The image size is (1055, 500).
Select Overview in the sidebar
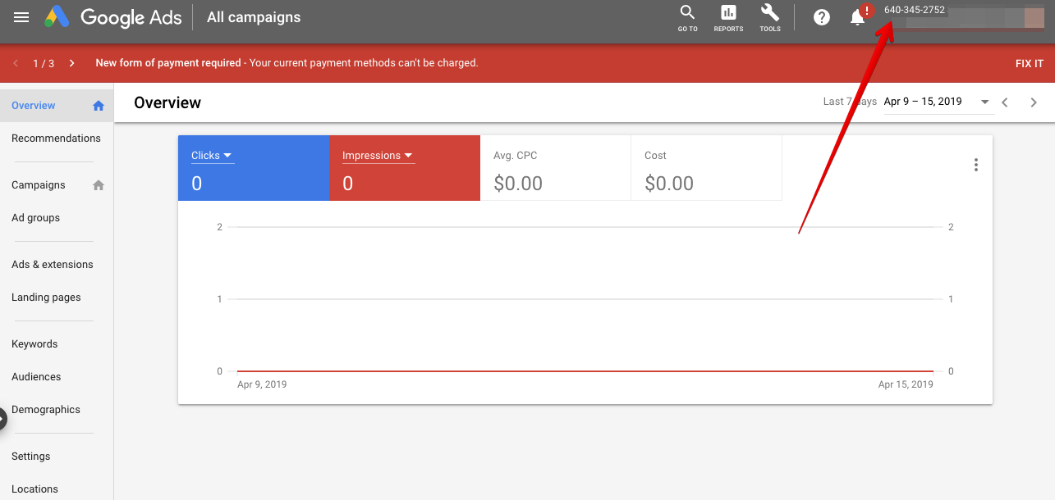(x=57, y=106)
